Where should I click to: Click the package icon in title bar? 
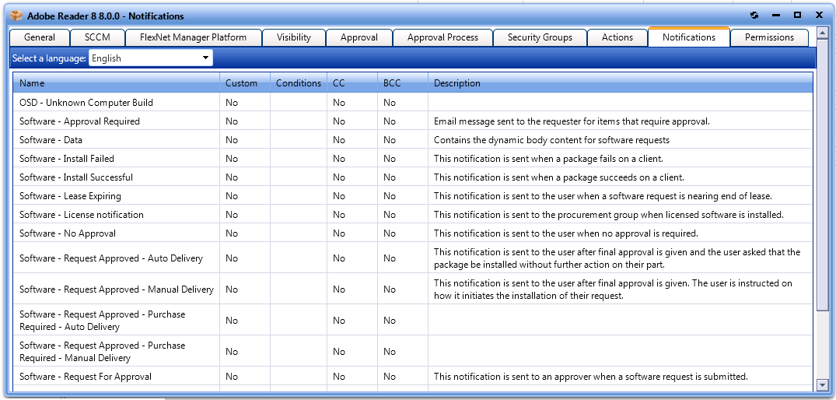(x=16, y=16)
